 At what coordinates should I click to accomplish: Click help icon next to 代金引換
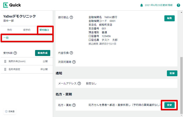pyautogui.click(x=71, y=53)
